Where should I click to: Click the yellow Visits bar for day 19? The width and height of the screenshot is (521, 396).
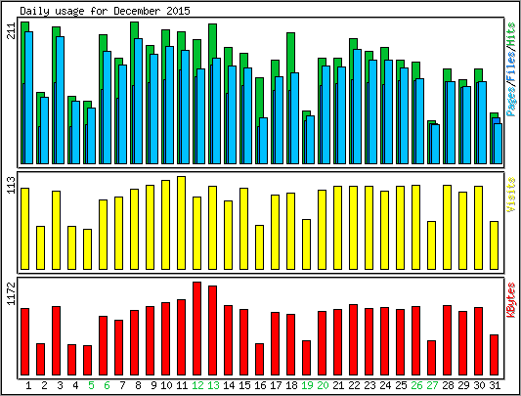pyautogui.click(x=306, y=244)
